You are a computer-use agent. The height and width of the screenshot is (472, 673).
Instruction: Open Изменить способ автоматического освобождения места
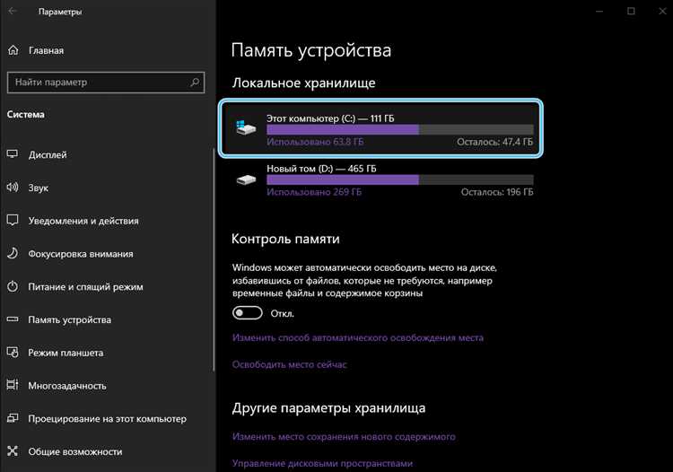pos(357,337)
